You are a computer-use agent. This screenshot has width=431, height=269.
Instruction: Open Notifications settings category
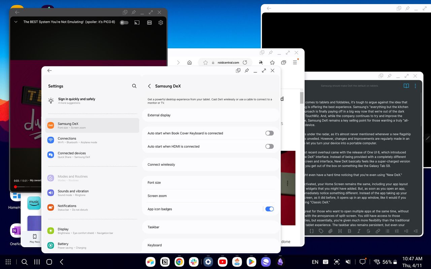tap(92, 207)
